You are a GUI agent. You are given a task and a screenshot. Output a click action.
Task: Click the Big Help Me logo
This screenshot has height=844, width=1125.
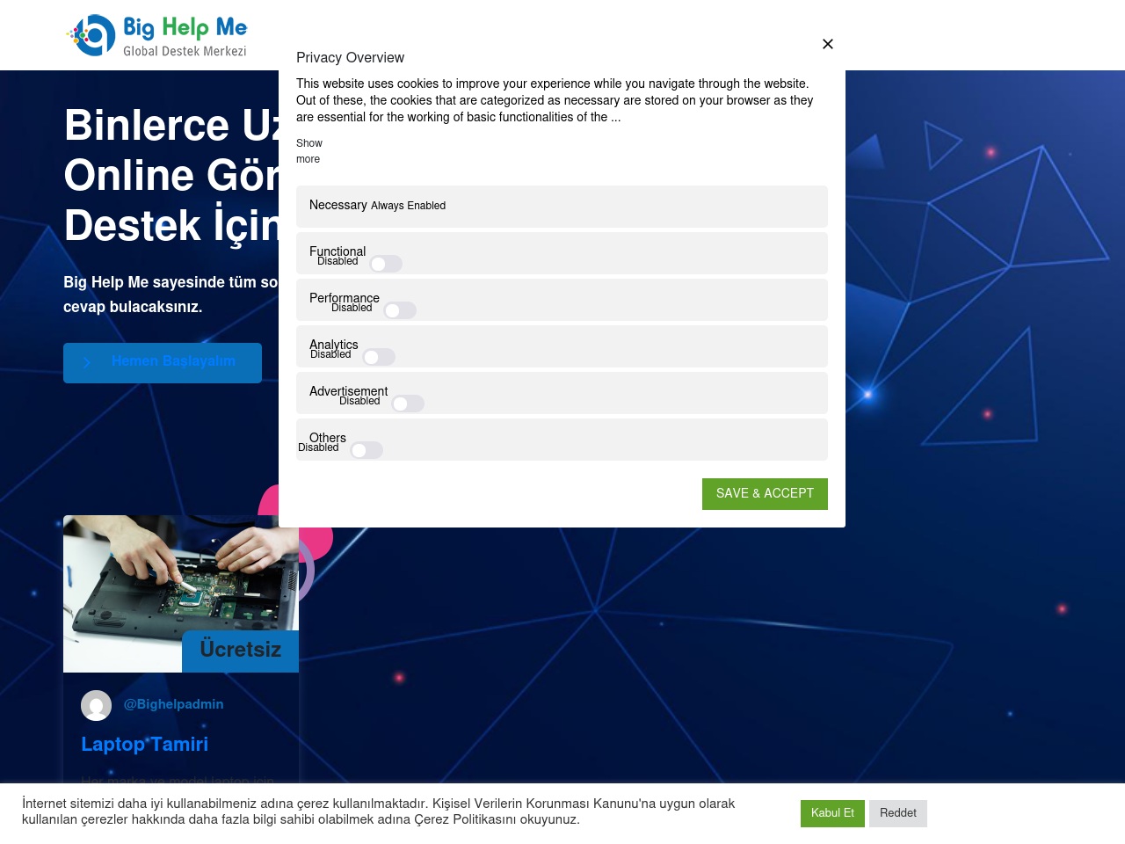(x=157, y=36)
